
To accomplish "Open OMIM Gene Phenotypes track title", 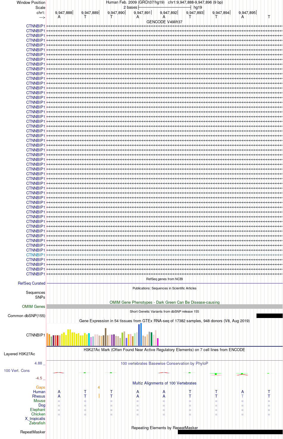I will click(x=164, y=302).
